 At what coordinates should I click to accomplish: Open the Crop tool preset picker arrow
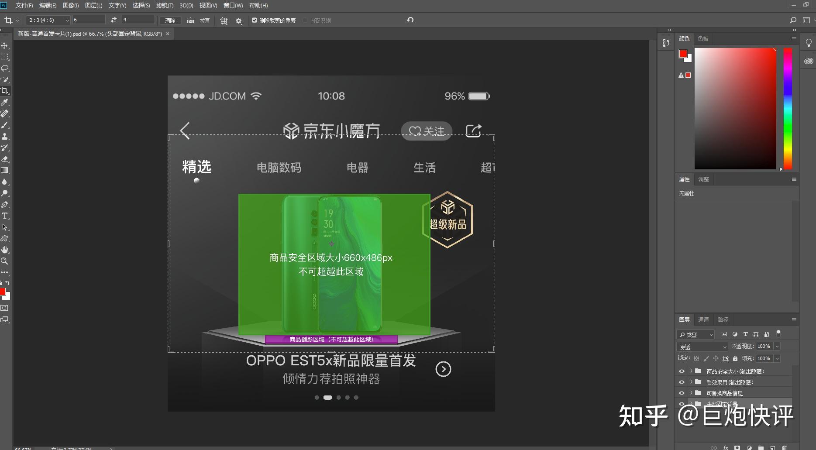pos(17,21)
